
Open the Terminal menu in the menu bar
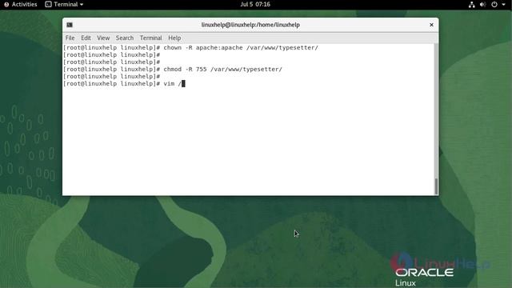[151, 38]
